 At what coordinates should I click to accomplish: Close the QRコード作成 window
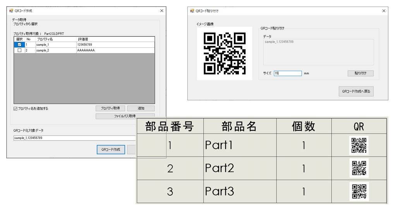tap(162, 11)
